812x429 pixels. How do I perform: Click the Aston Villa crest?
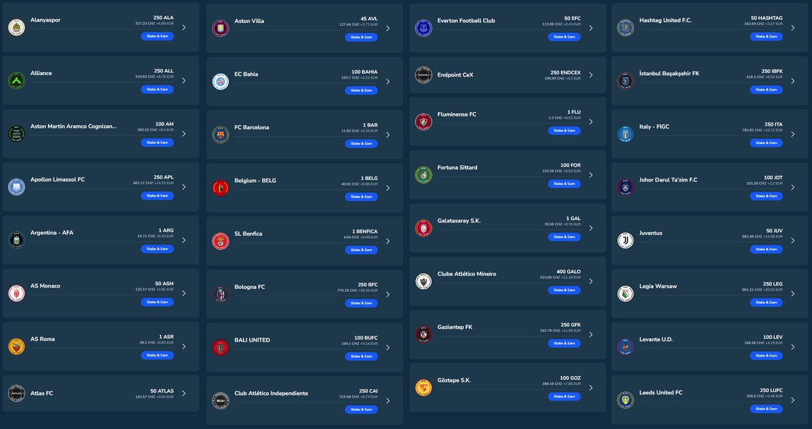221,28
